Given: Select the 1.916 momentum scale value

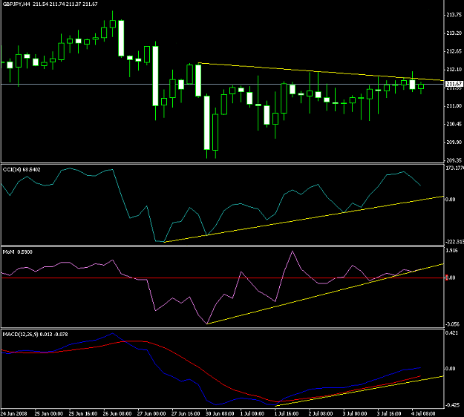Looking at the screenshot, I should pos(452,251).
